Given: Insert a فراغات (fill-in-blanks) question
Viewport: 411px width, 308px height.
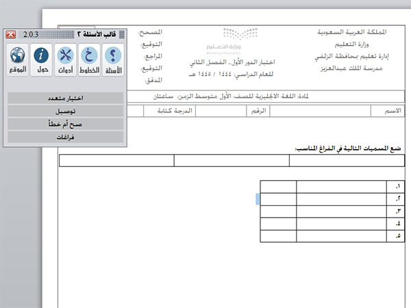Looking at the screenshot, I should pyautogui.click(x=65, y=137).
